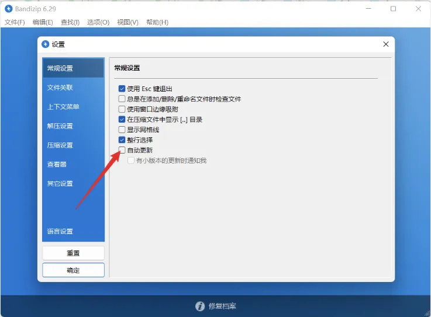Image resolution: width=431 pixels, height=317 pixels.
Task: Confirm with the 确定 button
Action: [73, 270]
